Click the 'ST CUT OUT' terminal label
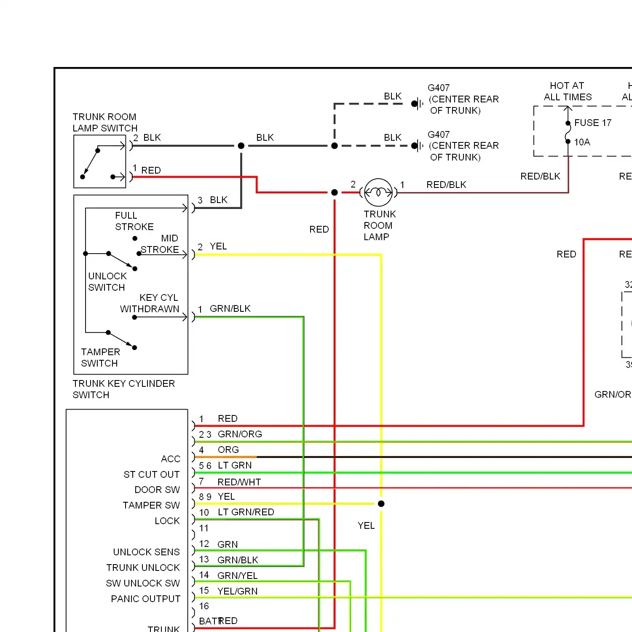632x632 pixels. coord(152,475)
